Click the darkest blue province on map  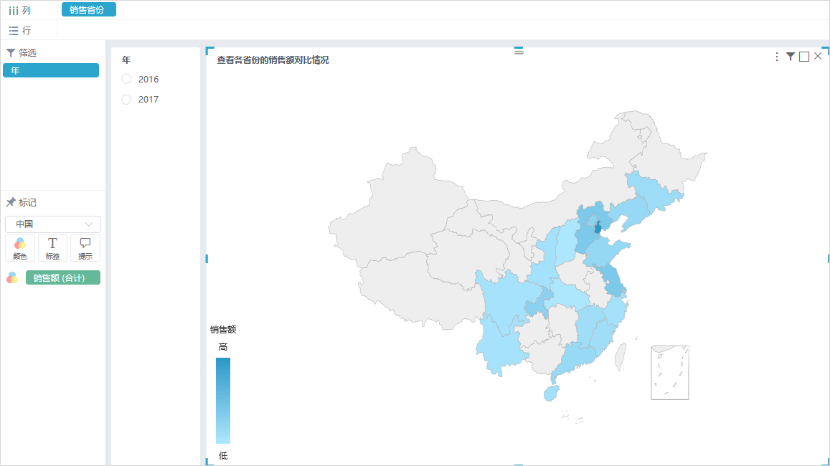coord(598,229)
